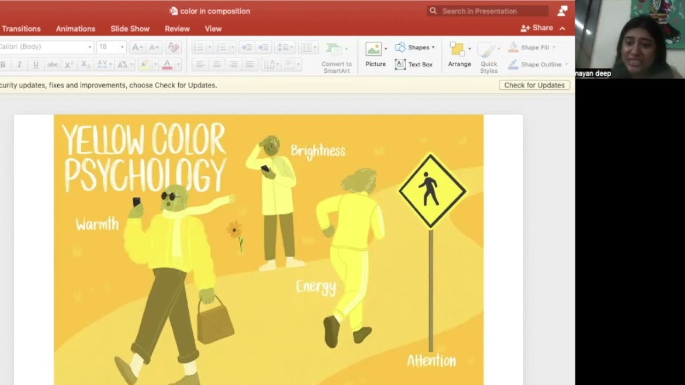Toggle underline formatting
The width and height of the screenshot is (685, 385).
(36, 65)
